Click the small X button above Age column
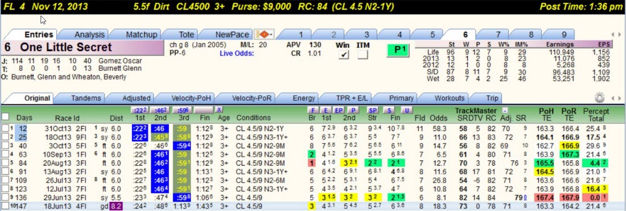Image resolution: width=626 pixels, height=211 pixels. coord(219,109)
